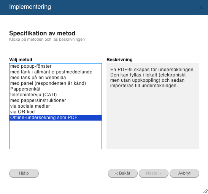This screenshot has height=194, width=208.
Task: Click 'Offline-undersökning som PDF' item
Action: point(56,118)
